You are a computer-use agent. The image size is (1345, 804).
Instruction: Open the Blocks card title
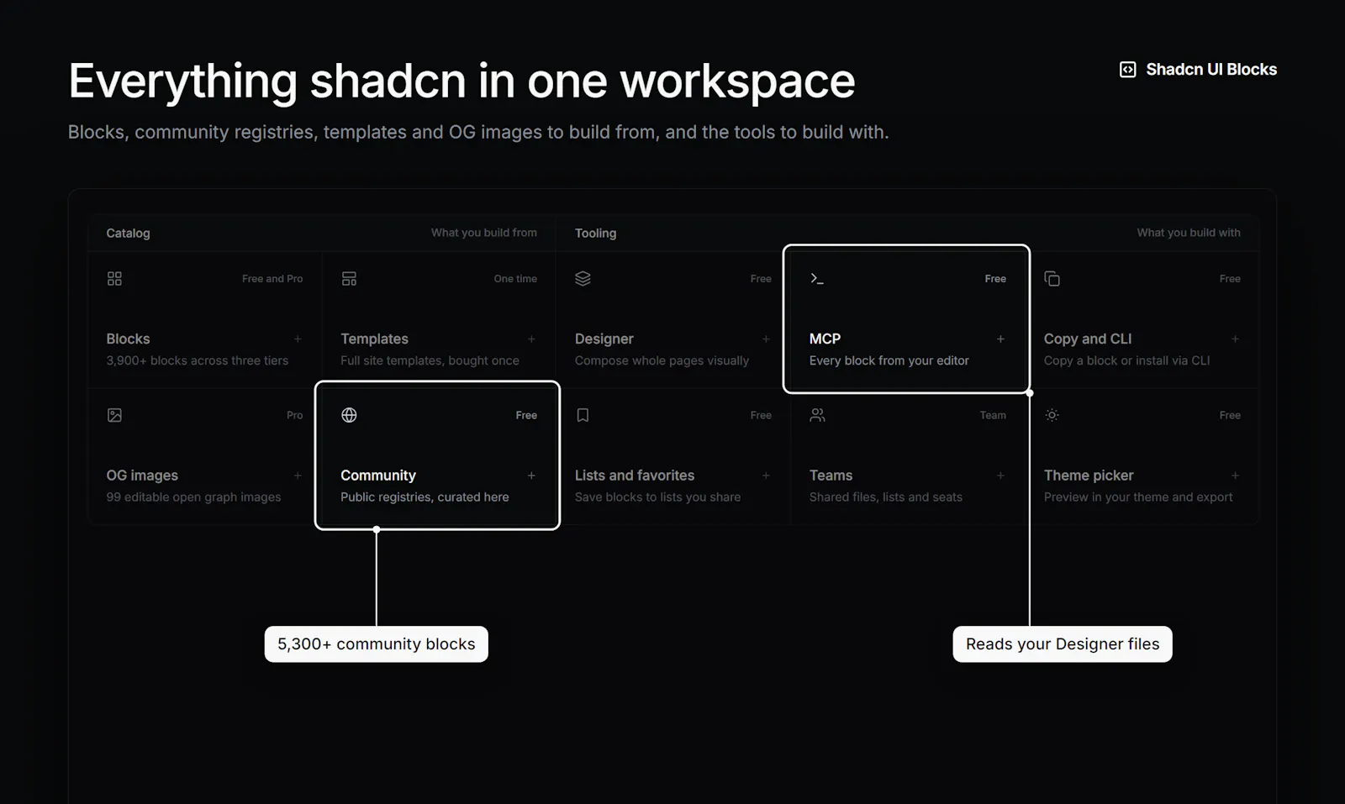click(128, 339)
